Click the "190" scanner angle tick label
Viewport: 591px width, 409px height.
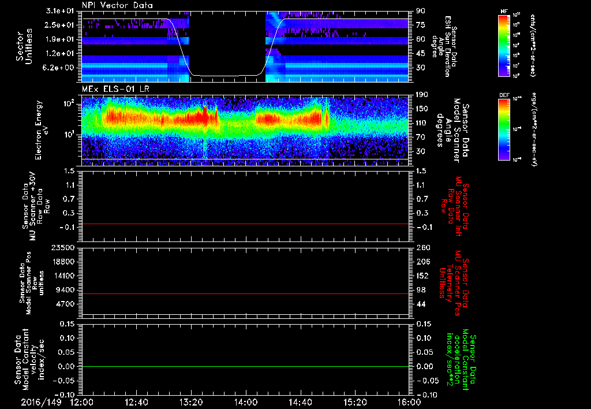[x=422, y=95]
